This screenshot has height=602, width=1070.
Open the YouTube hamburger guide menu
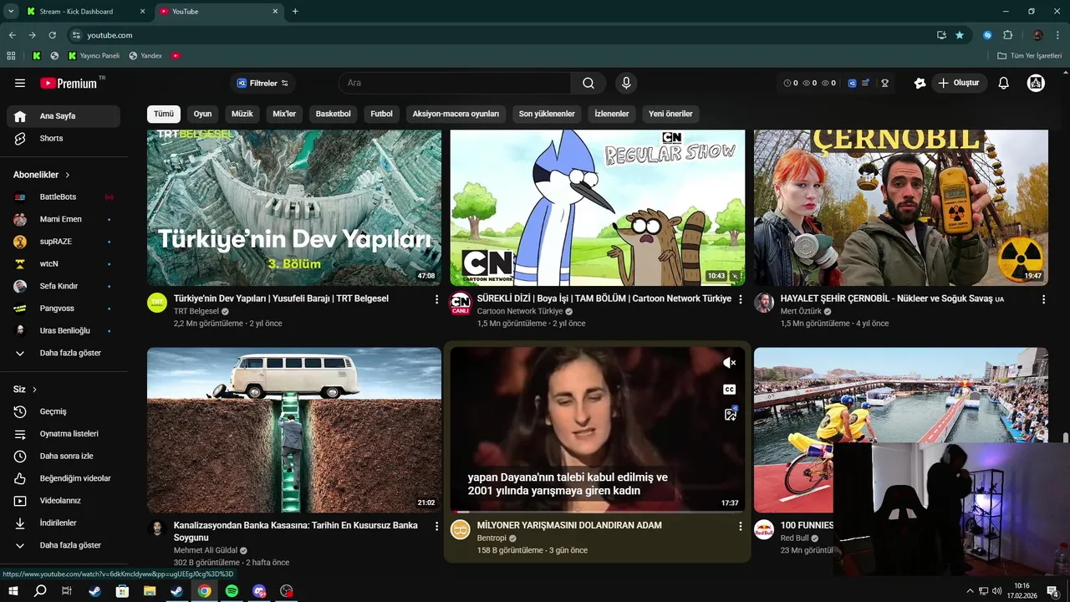pos(20,83)
